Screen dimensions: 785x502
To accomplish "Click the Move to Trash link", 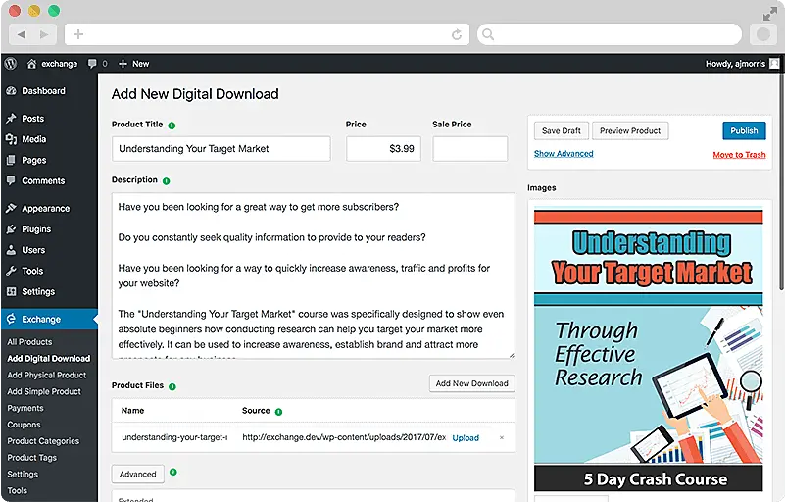I will (739, 155).
